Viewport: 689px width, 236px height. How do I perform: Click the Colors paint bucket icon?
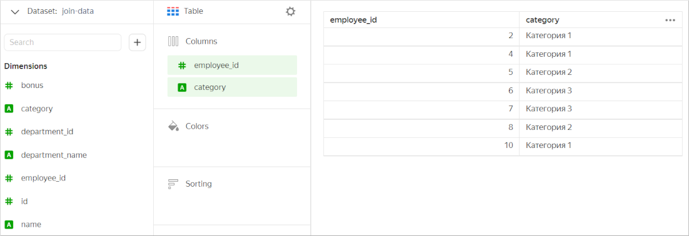(x=174, y=126)
